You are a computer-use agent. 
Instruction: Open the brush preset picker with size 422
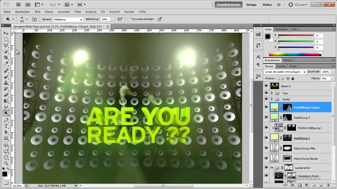pos(23,19)
